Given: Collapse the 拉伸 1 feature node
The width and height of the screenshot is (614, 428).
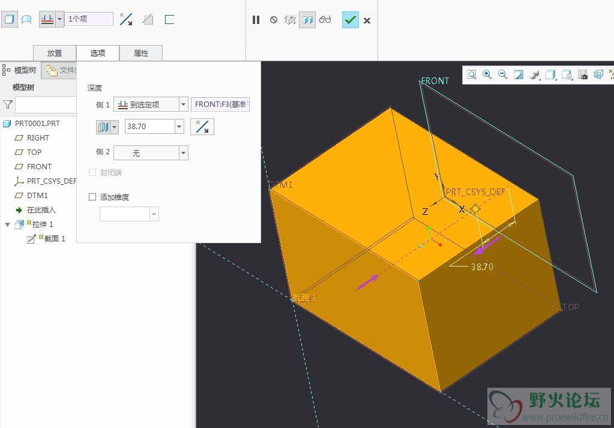Looking at the screenshot, I should tap(7, 225).
